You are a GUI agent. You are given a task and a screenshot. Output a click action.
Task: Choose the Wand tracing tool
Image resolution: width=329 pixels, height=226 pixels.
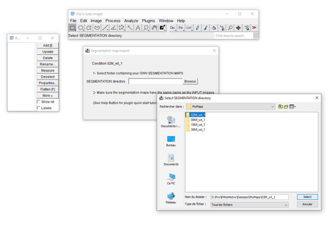pyautogui.click(x=130, y=28)
